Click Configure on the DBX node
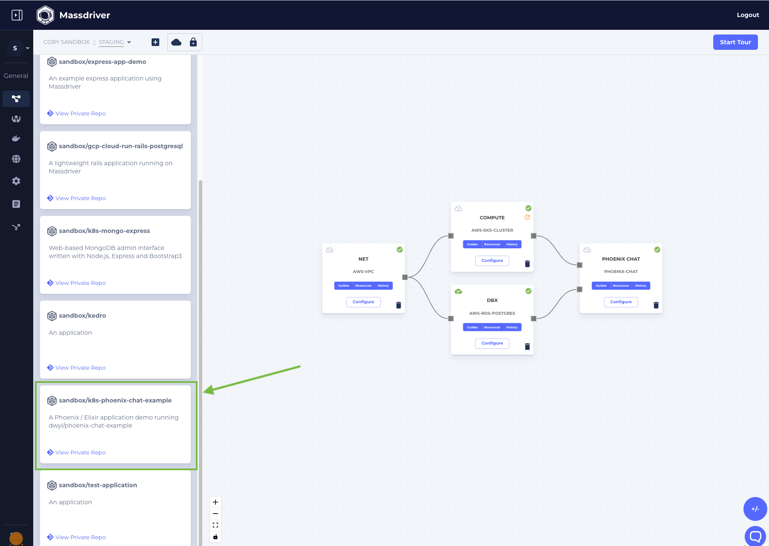Viewport: 769px width, 546px height. click(492, 343)
